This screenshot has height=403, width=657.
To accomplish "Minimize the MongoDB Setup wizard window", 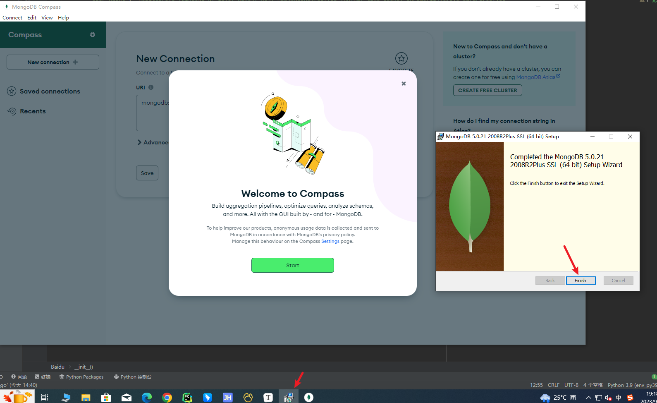I will pyautogui.click(x=592, y=137).
